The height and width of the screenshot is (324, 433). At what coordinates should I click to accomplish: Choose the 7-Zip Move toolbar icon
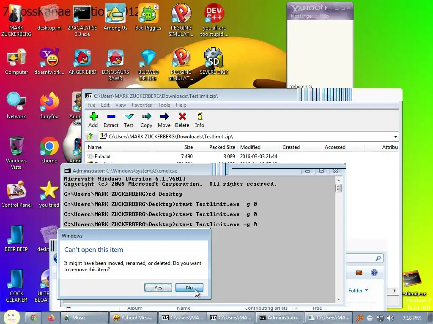coord(164,119)
